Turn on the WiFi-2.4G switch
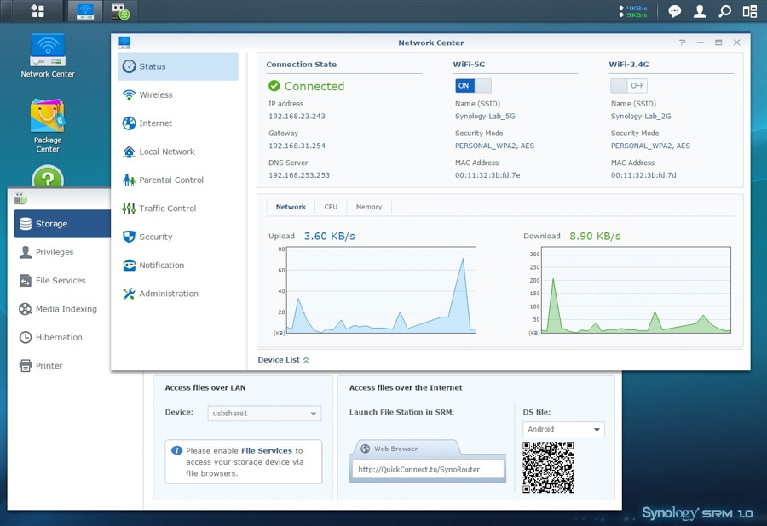 tap(629, 85)
